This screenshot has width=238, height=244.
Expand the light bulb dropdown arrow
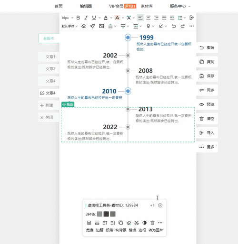[153, 26]
